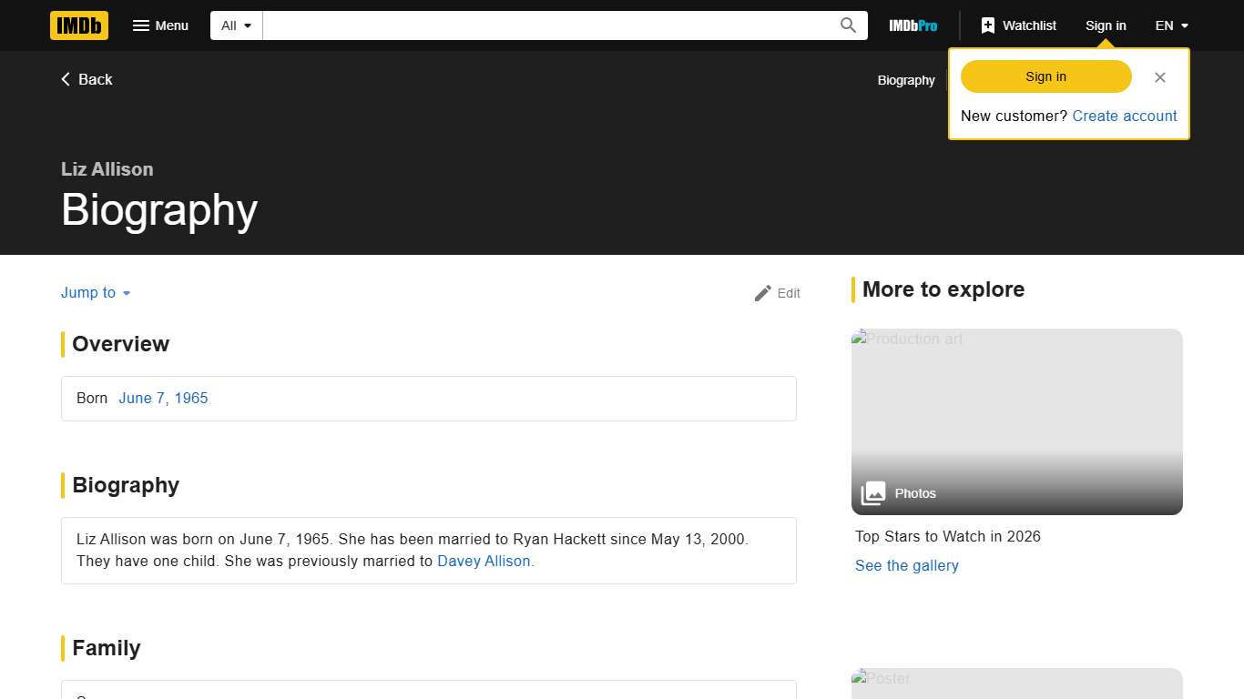Click the search magnifier icon

point(847,25)
